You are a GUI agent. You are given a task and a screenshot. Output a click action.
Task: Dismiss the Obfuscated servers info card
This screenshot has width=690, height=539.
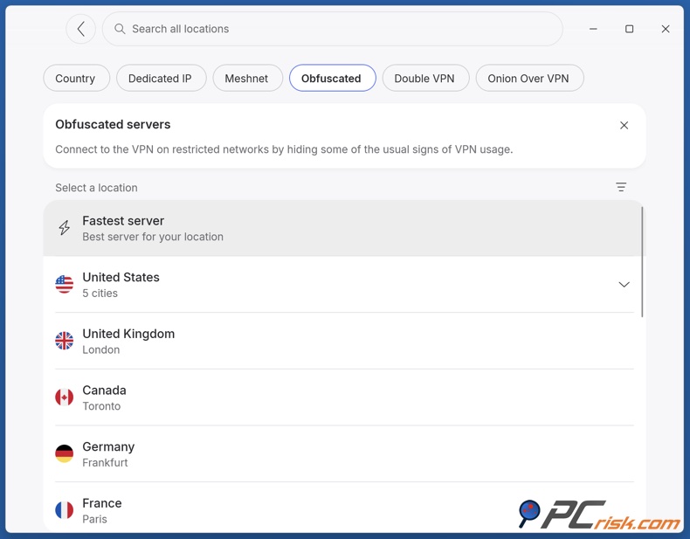pyautogui.click(x=624, y=126)
